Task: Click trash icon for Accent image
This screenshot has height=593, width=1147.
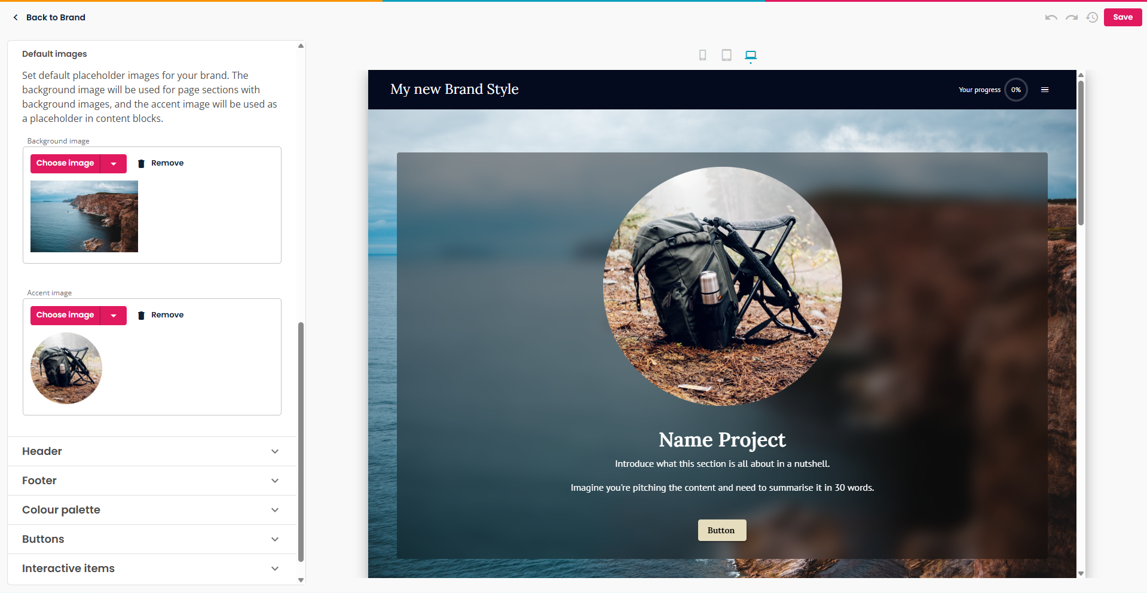Action: click(141, 315)
